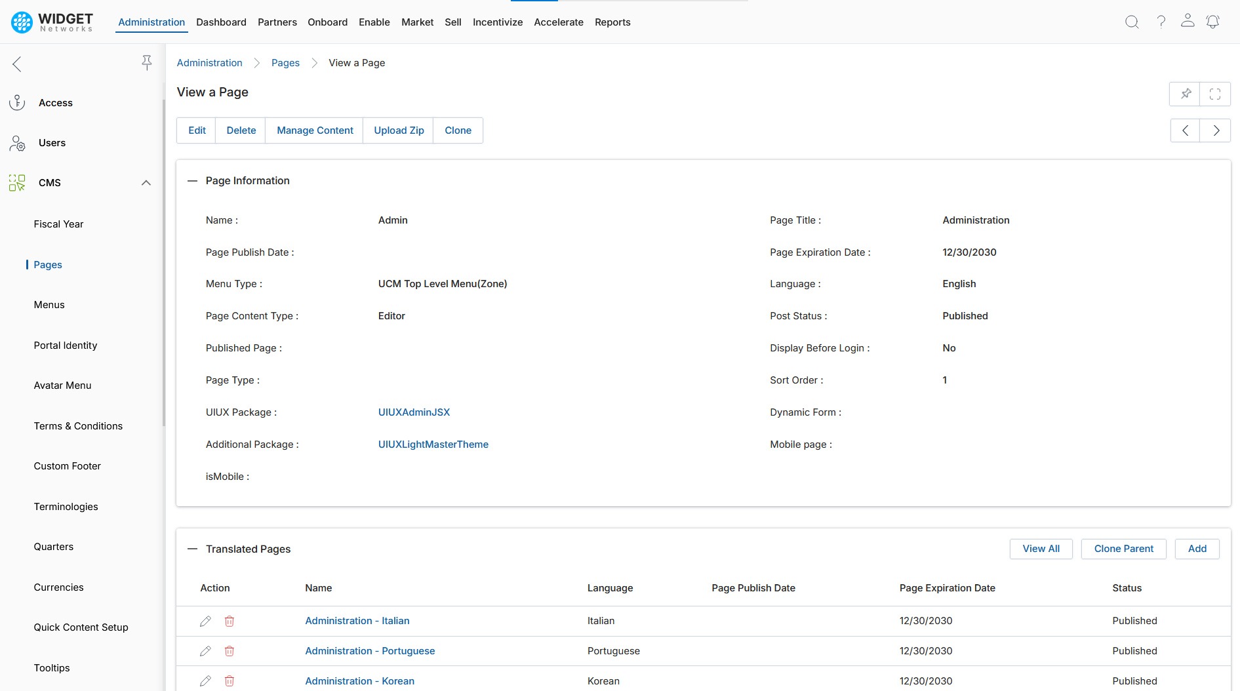Click the CMS grid icon
The width and height of the screenshot is (1240, 691).
click(17, 183)
